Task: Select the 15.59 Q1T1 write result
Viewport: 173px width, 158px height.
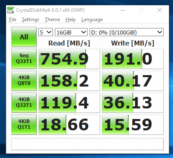Action: [x=133, y=125]
